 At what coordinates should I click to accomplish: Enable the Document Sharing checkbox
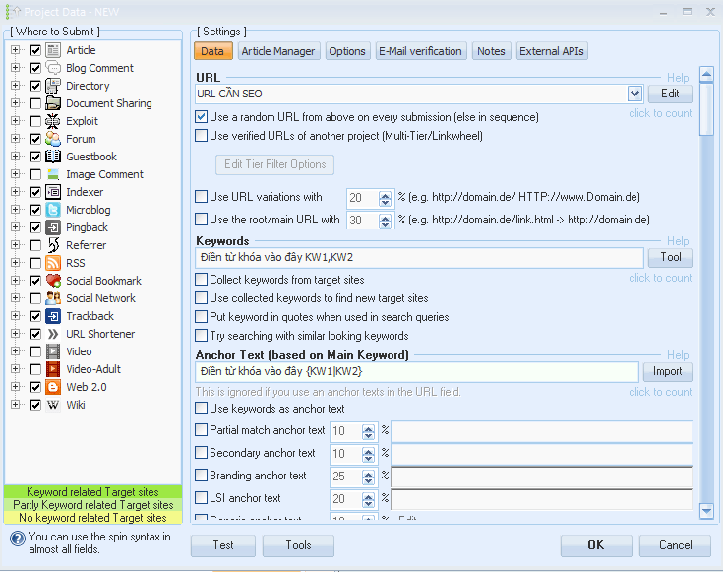click(x=35, y=103)
